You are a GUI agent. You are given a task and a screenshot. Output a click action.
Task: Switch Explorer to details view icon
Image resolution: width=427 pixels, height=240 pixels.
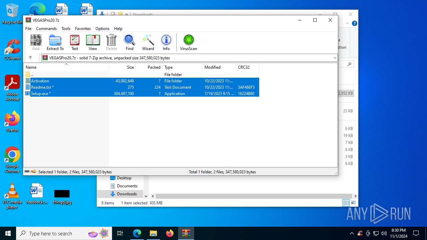click(346, 203)
